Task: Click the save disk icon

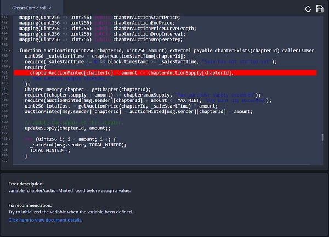Action: (319, 9)
